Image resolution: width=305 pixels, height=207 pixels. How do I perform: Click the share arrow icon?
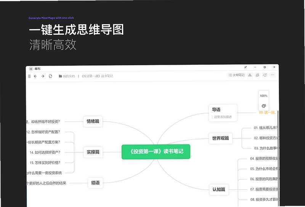point(265,75)
